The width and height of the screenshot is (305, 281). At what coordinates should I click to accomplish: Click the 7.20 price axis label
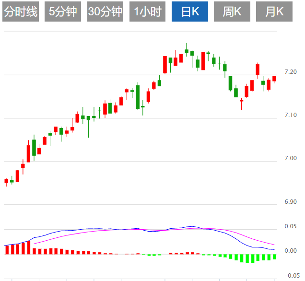tap(290, 72)
